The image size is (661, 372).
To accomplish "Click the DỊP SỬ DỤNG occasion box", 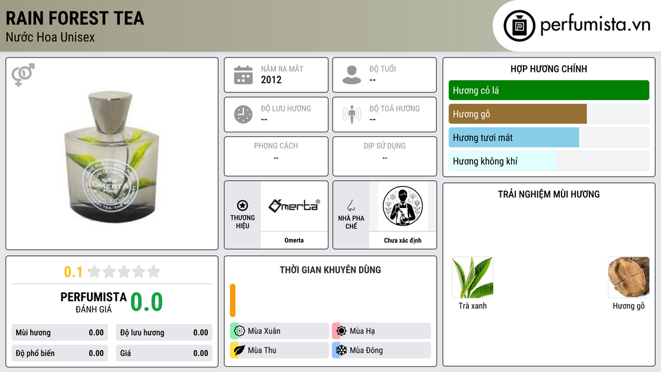I will (x=385, y=156).
